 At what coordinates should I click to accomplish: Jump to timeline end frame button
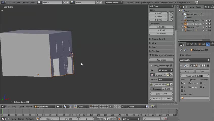tap(115, 119)
